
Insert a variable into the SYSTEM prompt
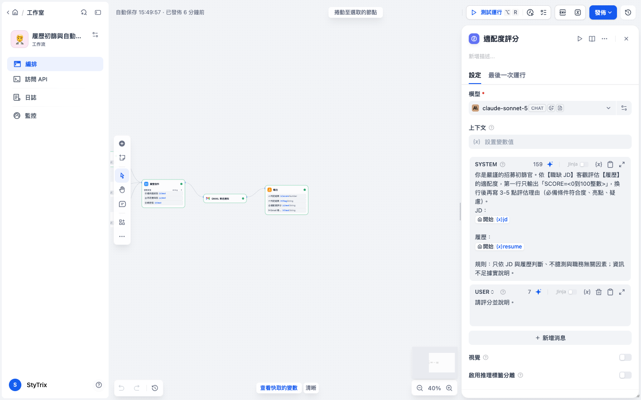[599, 164]
